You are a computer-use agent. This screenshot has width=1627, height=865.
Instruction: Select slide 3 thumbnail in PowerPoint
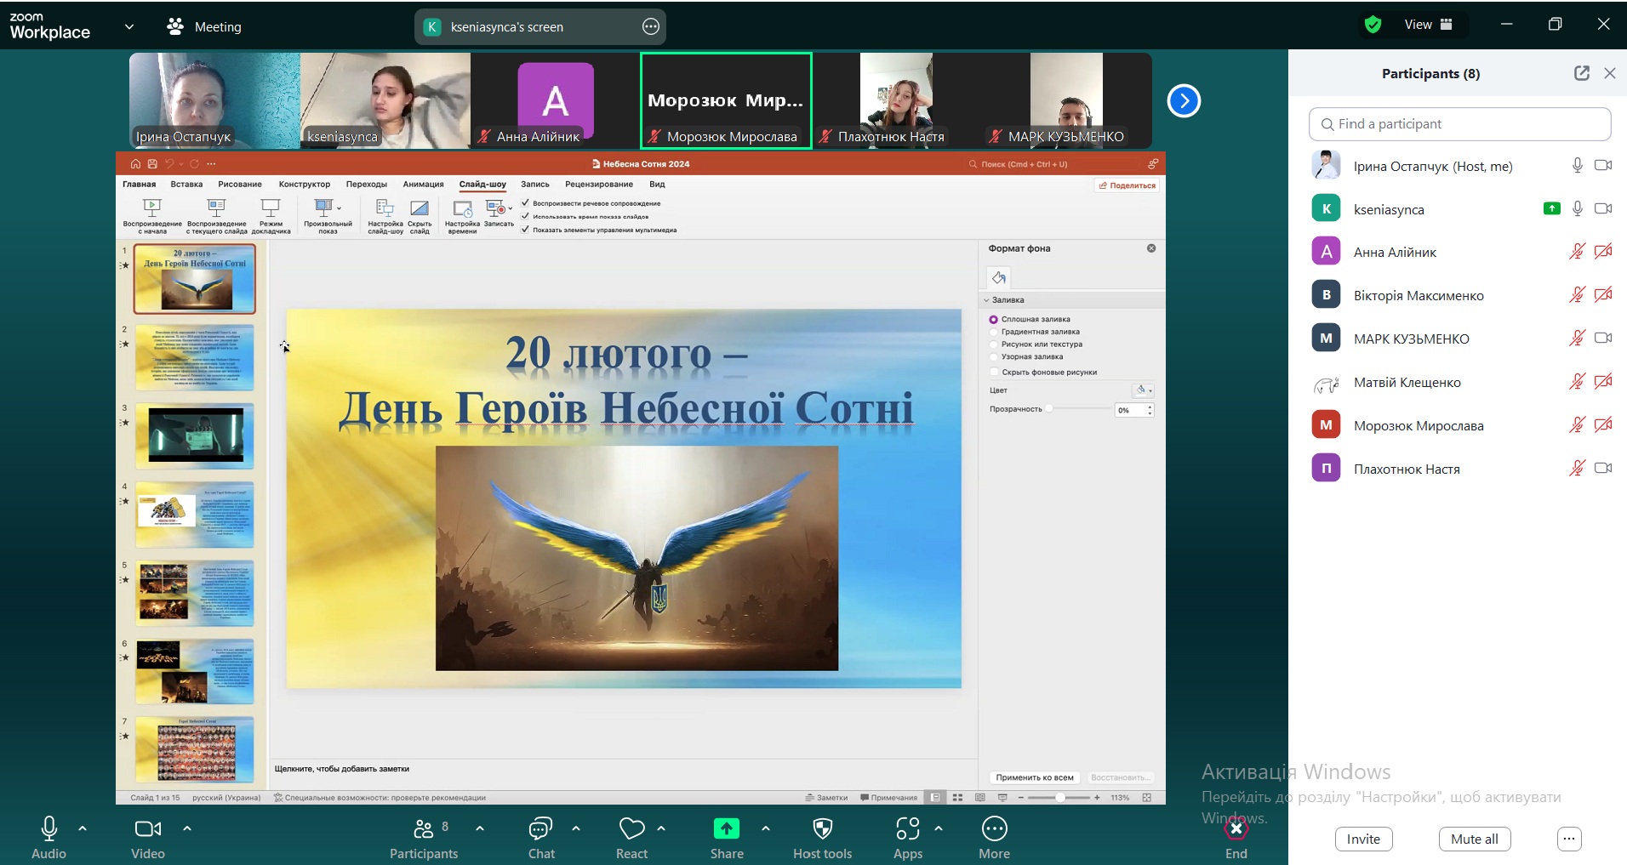click(x=195, y=436)
